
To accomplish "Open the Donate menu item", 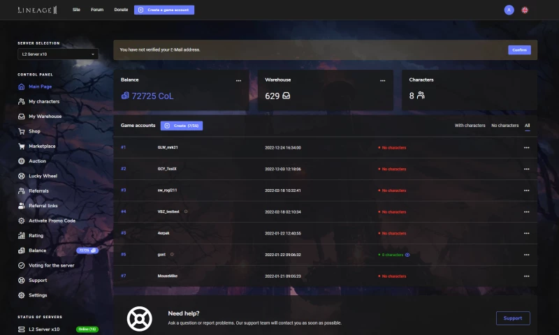I will point(121,10).
